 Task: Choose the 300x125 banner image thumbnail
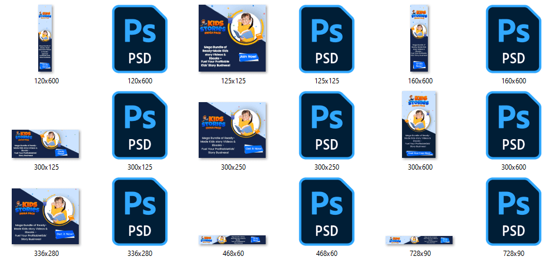46,144
